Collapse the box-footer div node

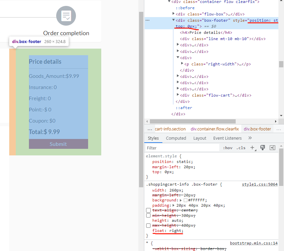174,20
